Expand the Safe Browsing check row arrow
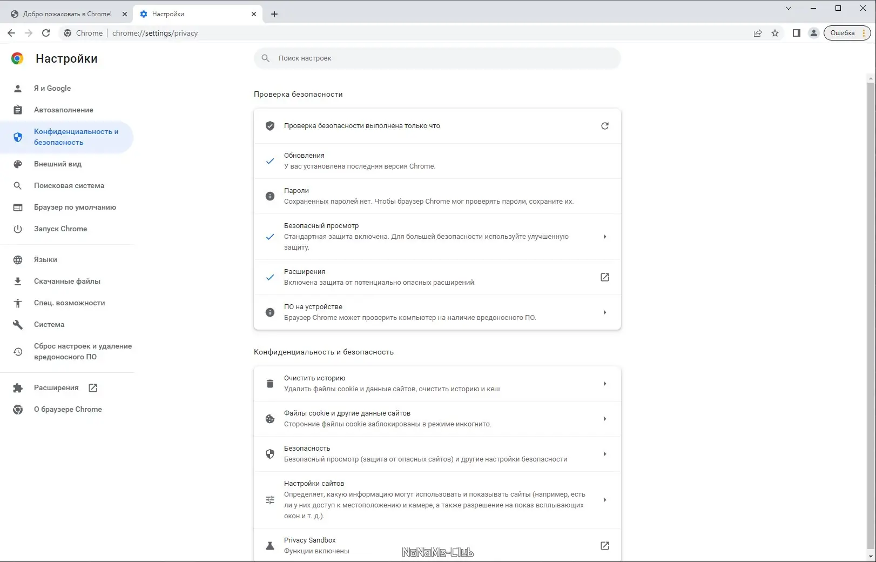The image size is (876, 562). (605, 237)
